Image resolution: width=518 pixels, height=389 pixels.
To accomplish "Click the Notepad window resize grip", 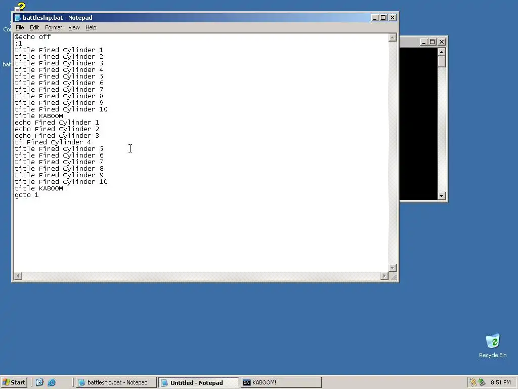I will coord(393,277).
